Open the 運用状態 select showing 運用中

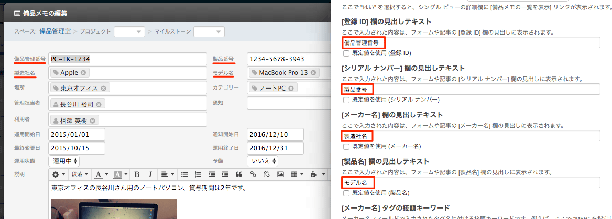(64, 161)
